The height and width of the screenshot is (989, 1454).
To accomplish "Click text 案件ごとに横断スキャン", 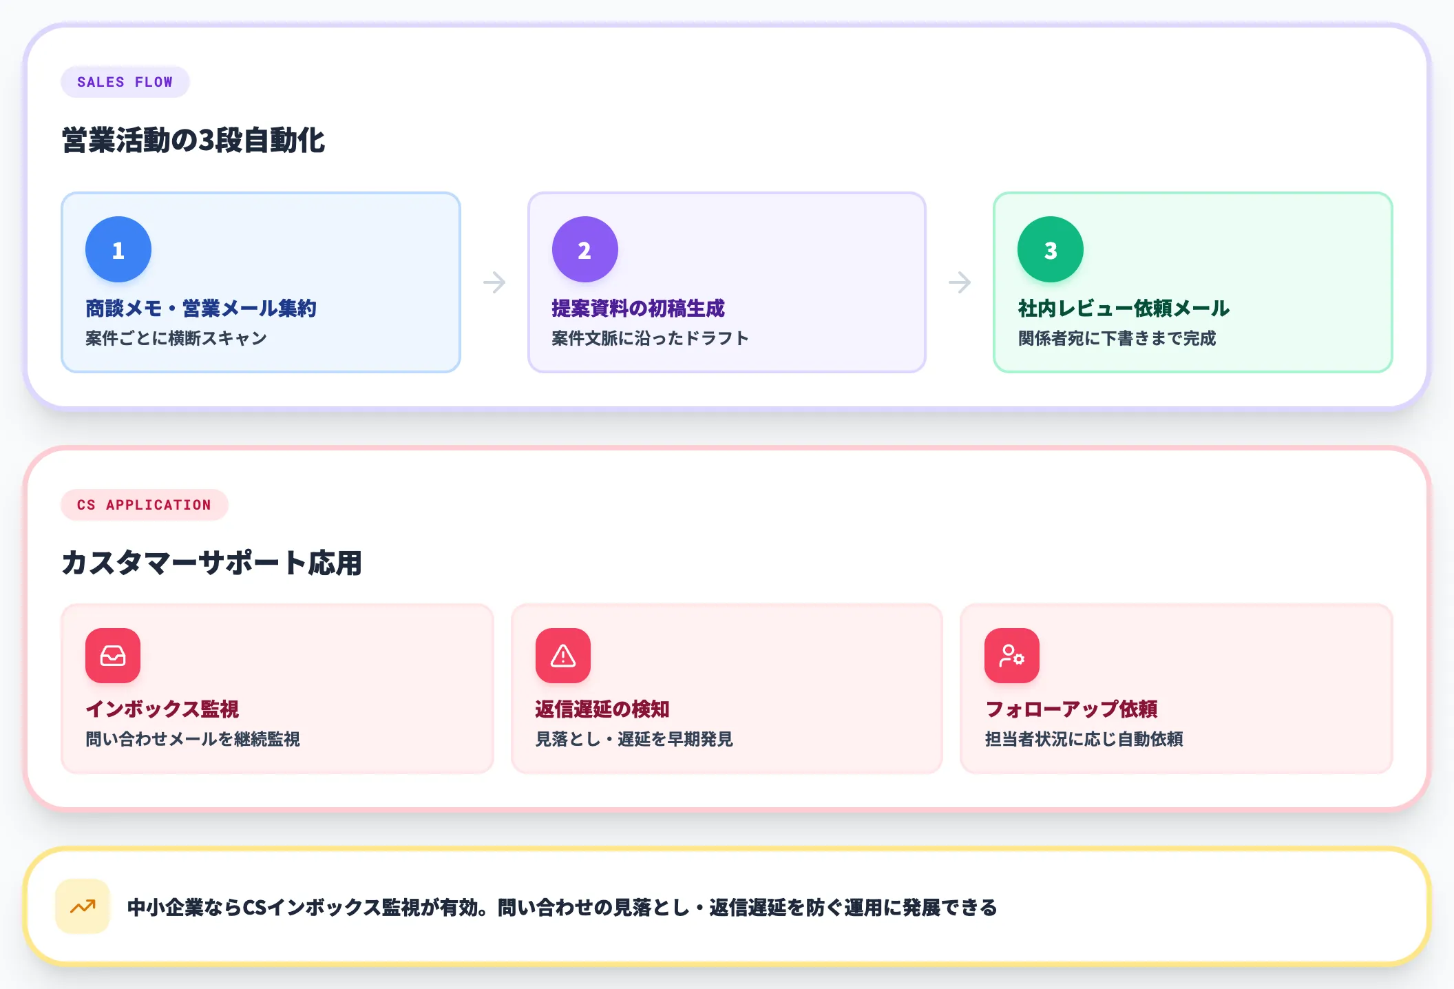I will [x=176, y=338].
